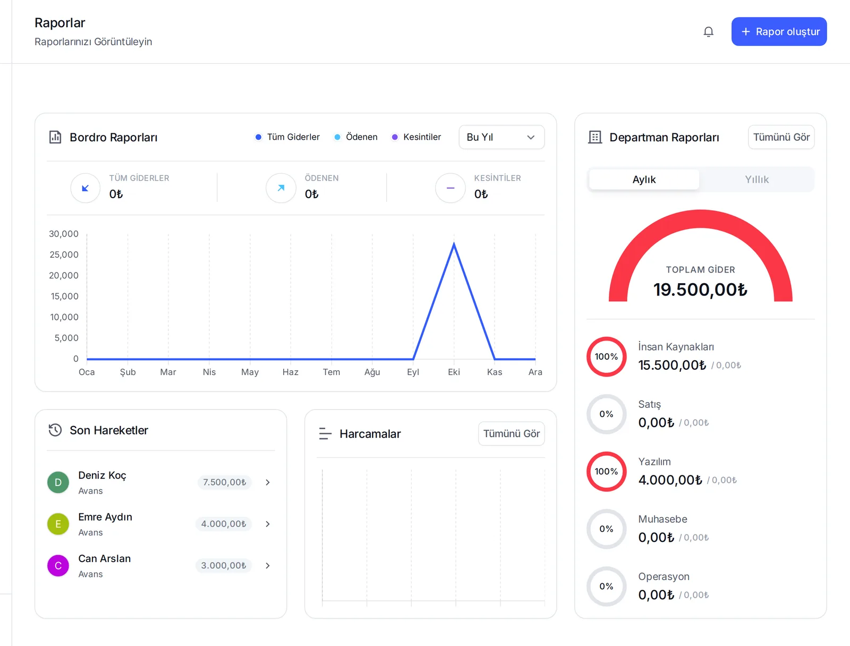The image size is (850, 646).
Task: Click the Kesintiler minus icon
Action: (450, 188)
